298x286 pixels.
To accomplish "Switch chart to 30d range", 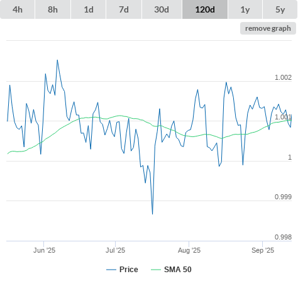I will coord(162,9).
